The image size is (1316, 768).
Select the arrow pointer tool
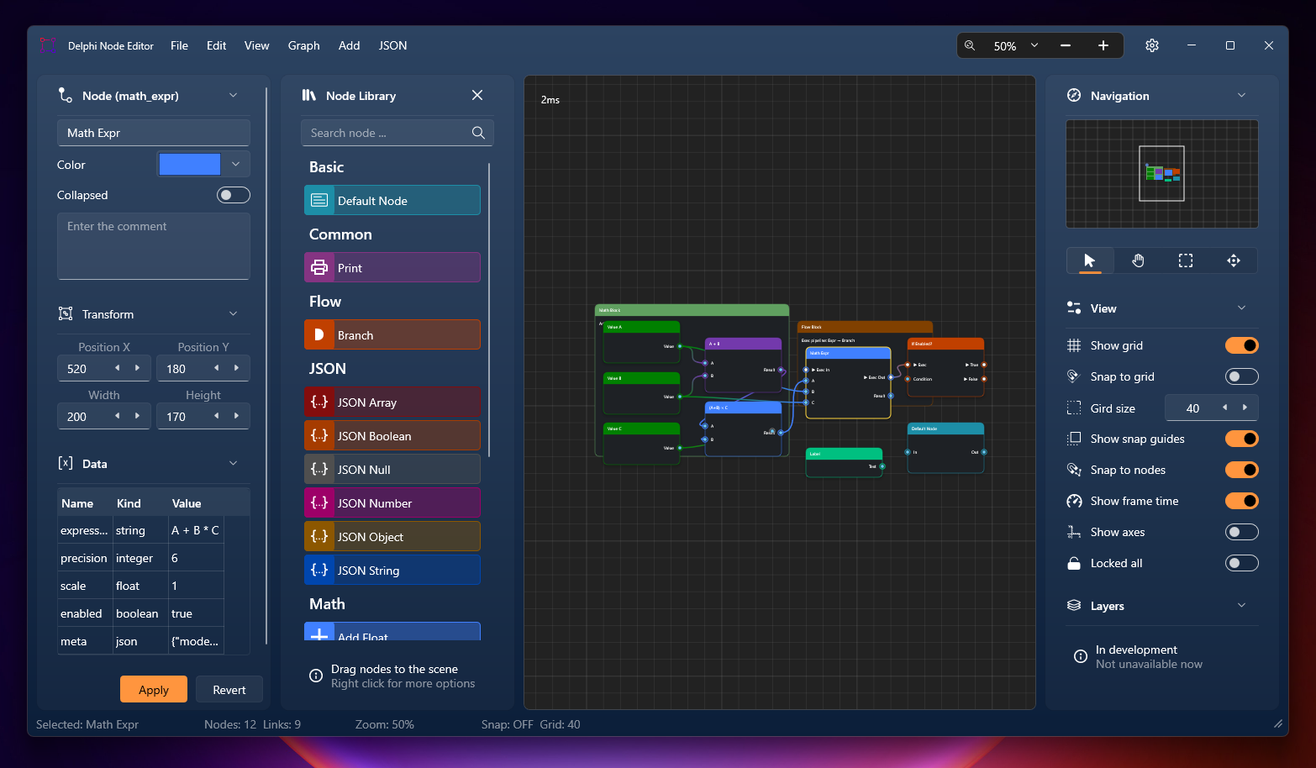click(1090, 260)
